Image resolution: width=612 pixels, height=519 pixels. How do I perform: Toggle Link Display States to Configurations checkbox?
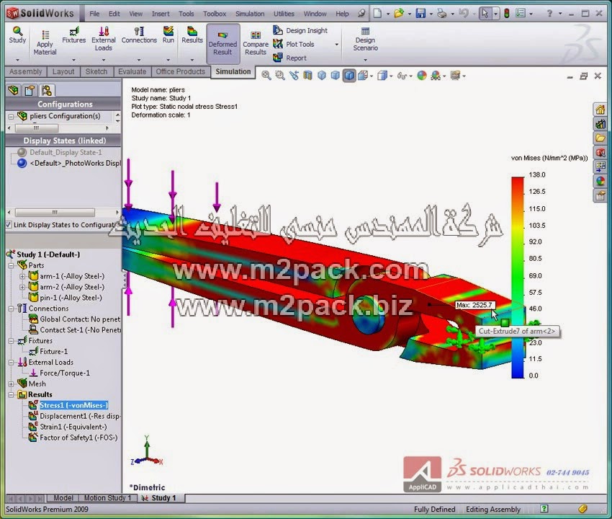(9, 225)
